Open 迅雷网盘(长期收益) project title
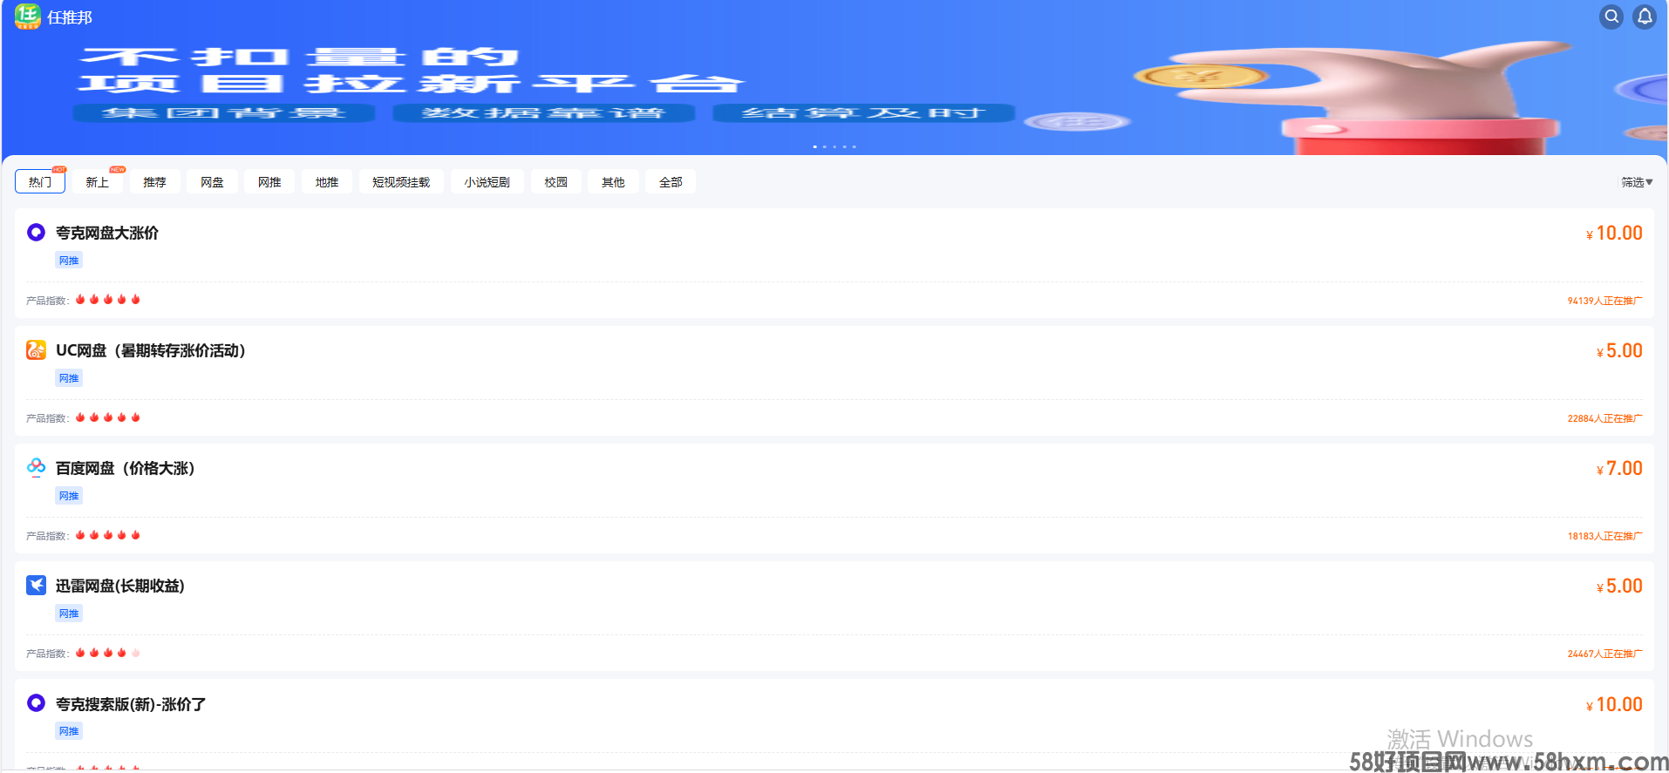This screenshot has height=773, width=1669. [x=120, y=587]
